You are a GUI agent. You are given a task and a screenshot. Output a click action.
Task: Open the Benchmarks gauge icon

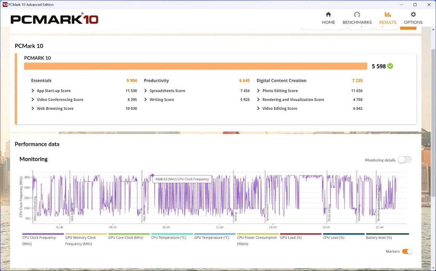[357, 15]
